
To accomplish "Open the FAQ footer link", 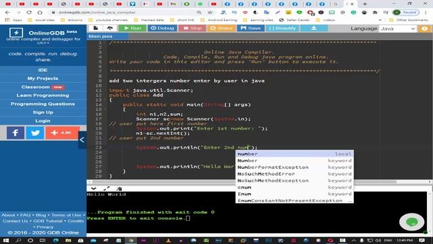I will tap(25, 215).
